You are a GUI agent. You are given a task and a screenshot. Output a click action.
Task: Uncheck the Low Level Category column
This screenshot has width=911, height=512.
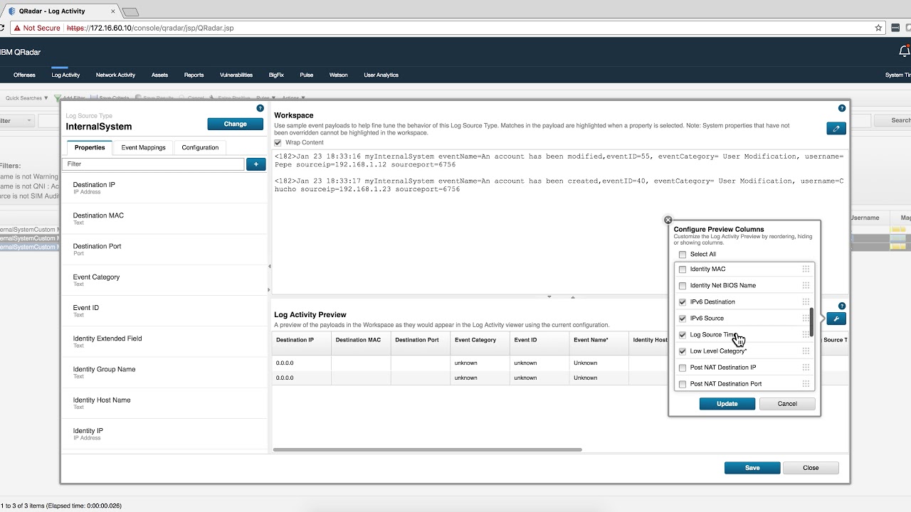683,351
